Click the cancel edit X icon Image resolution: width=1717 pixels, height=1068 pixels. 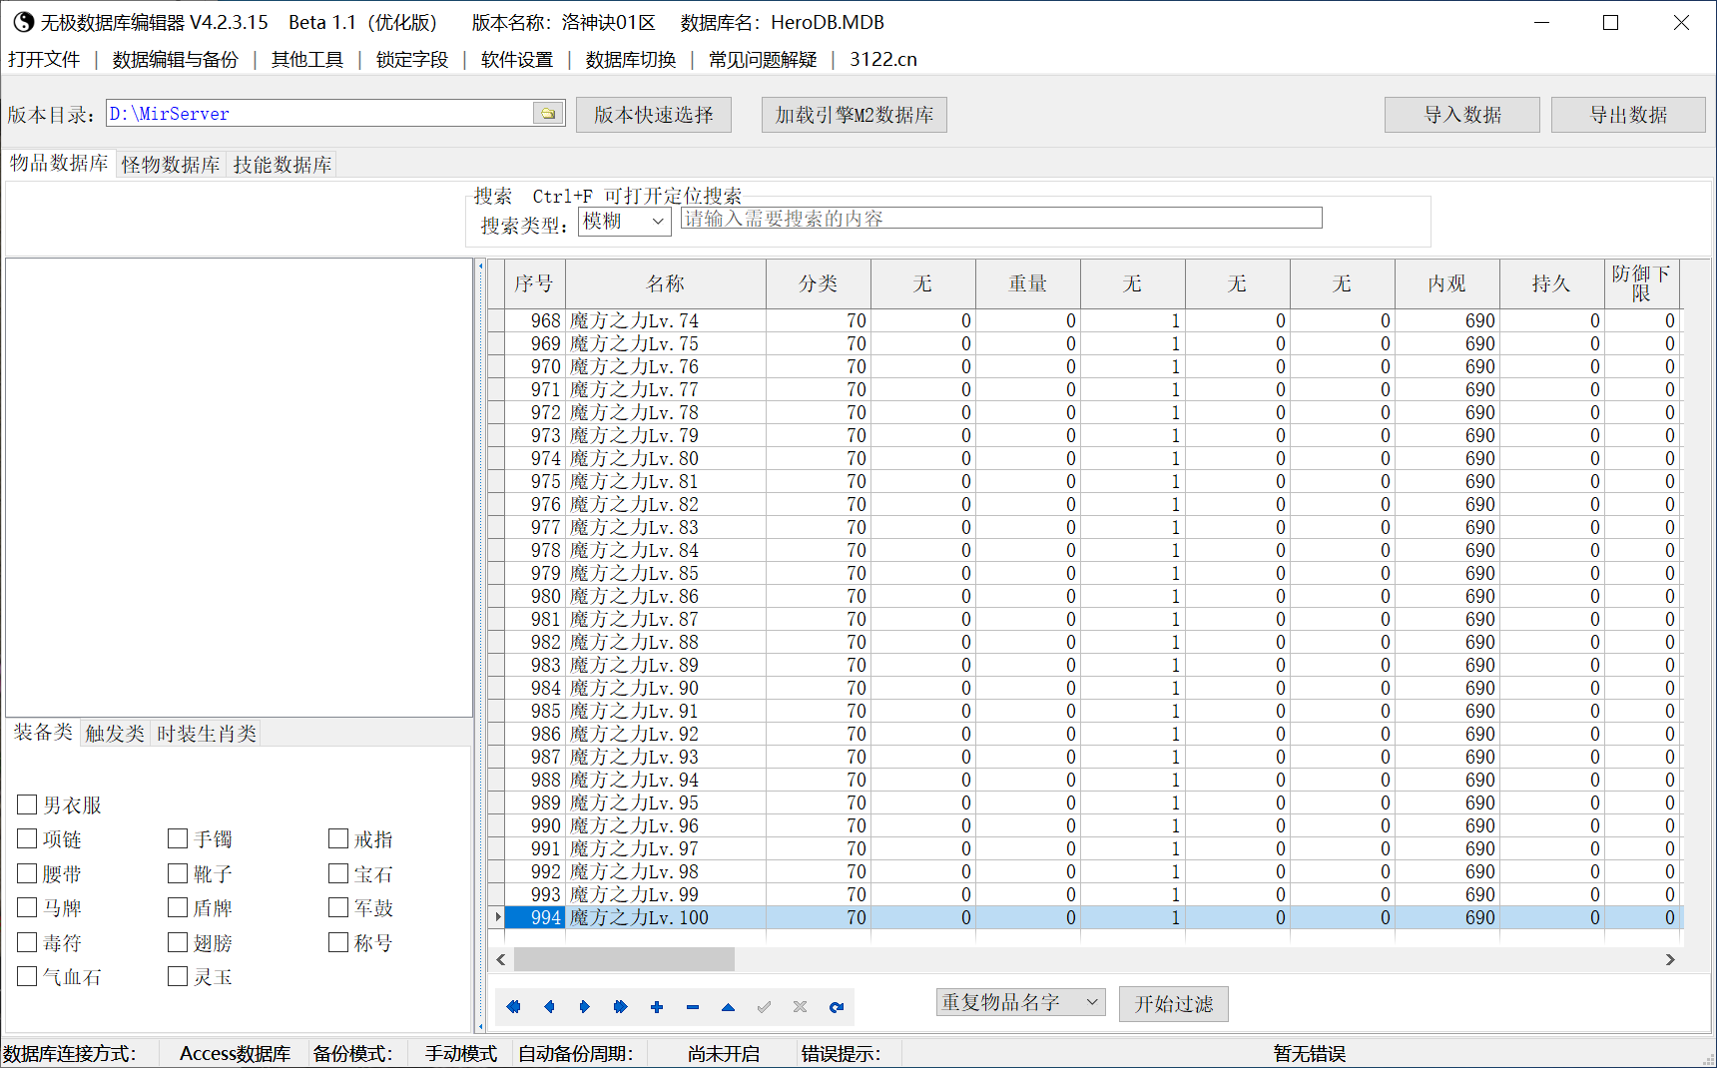801,1007
